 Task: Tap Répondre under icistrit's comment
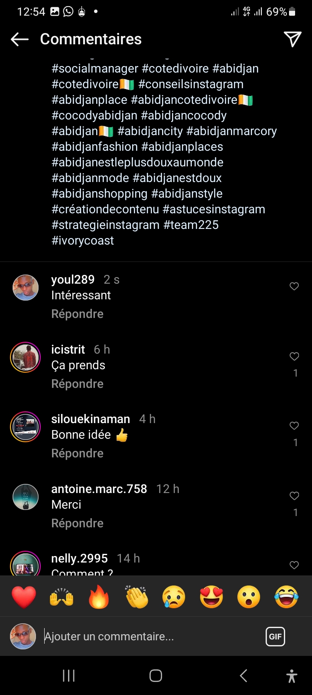[x=77, y=384]
